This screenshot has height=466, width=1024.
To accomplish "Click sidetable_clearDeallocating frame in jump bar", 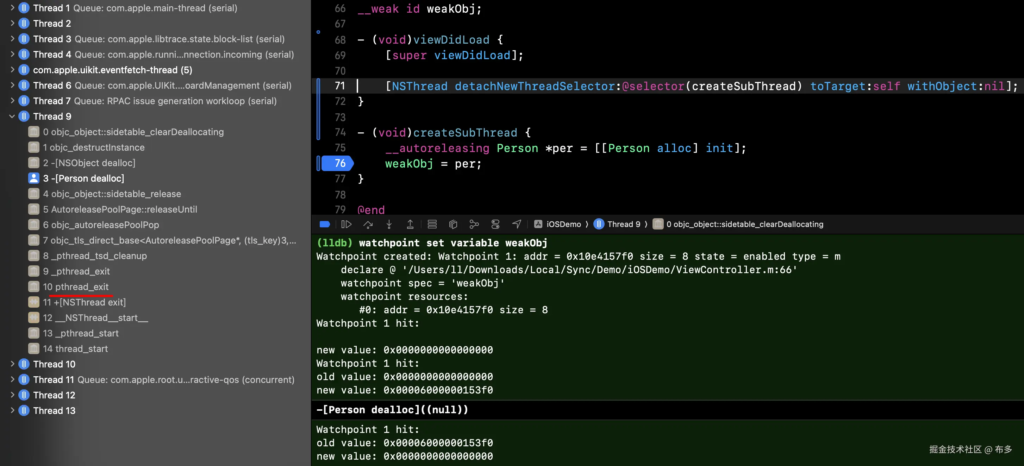I will click(744, 224).
